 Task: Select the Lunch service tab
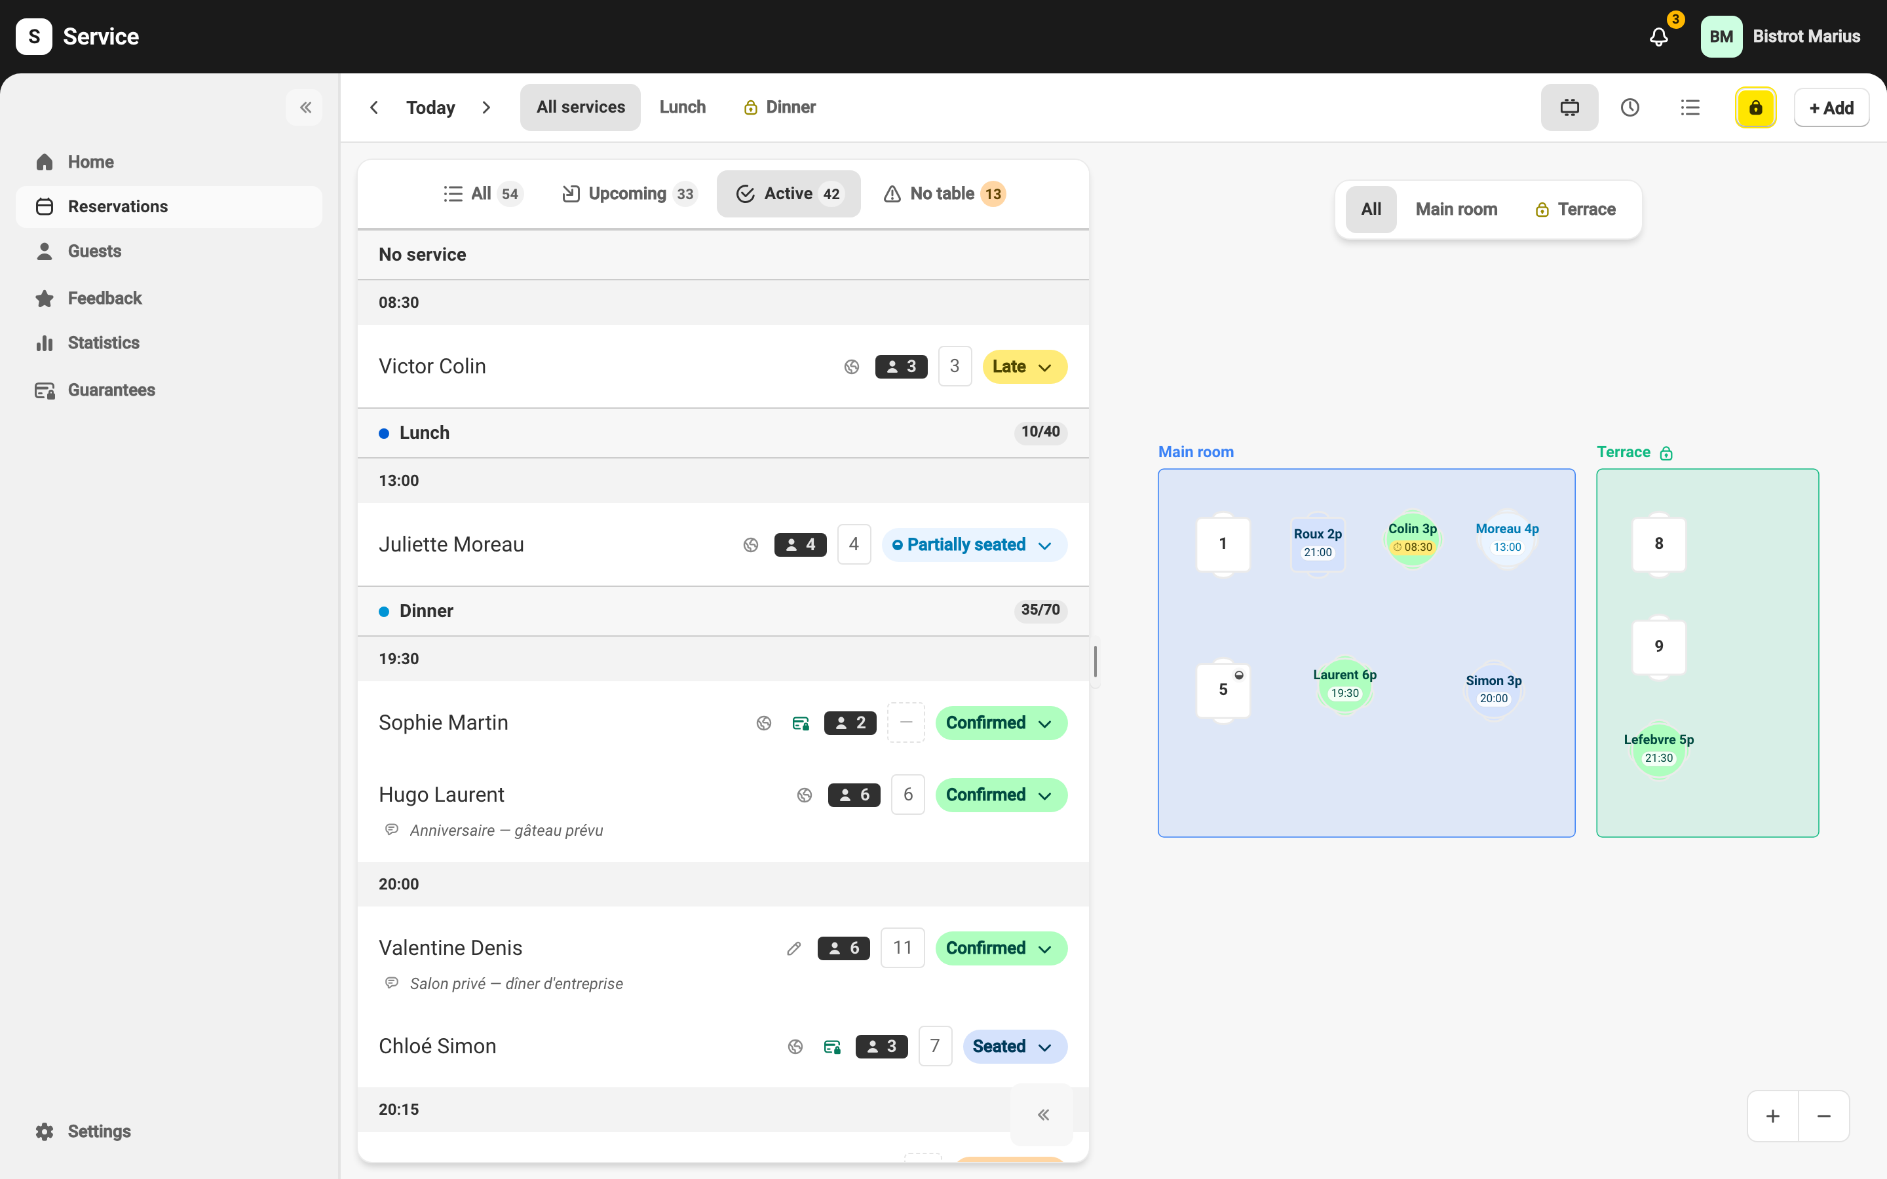click(x=682, y=107)
